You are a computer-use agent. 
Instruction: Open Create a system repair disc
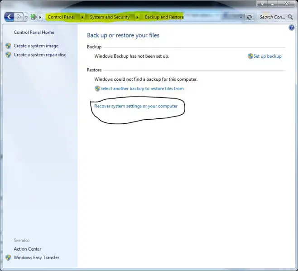(40, 55)
